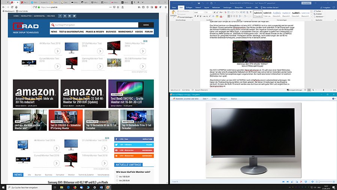Screen dimensions: 337x190
Task: Open PRAD Twitter icon in header
Action: click(x=75, y=16)
